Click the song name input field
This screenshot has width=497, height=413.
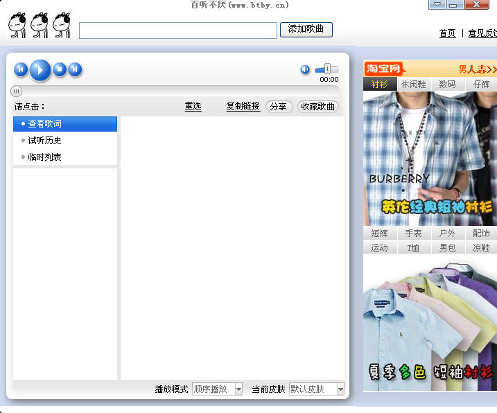coord(178,30)
